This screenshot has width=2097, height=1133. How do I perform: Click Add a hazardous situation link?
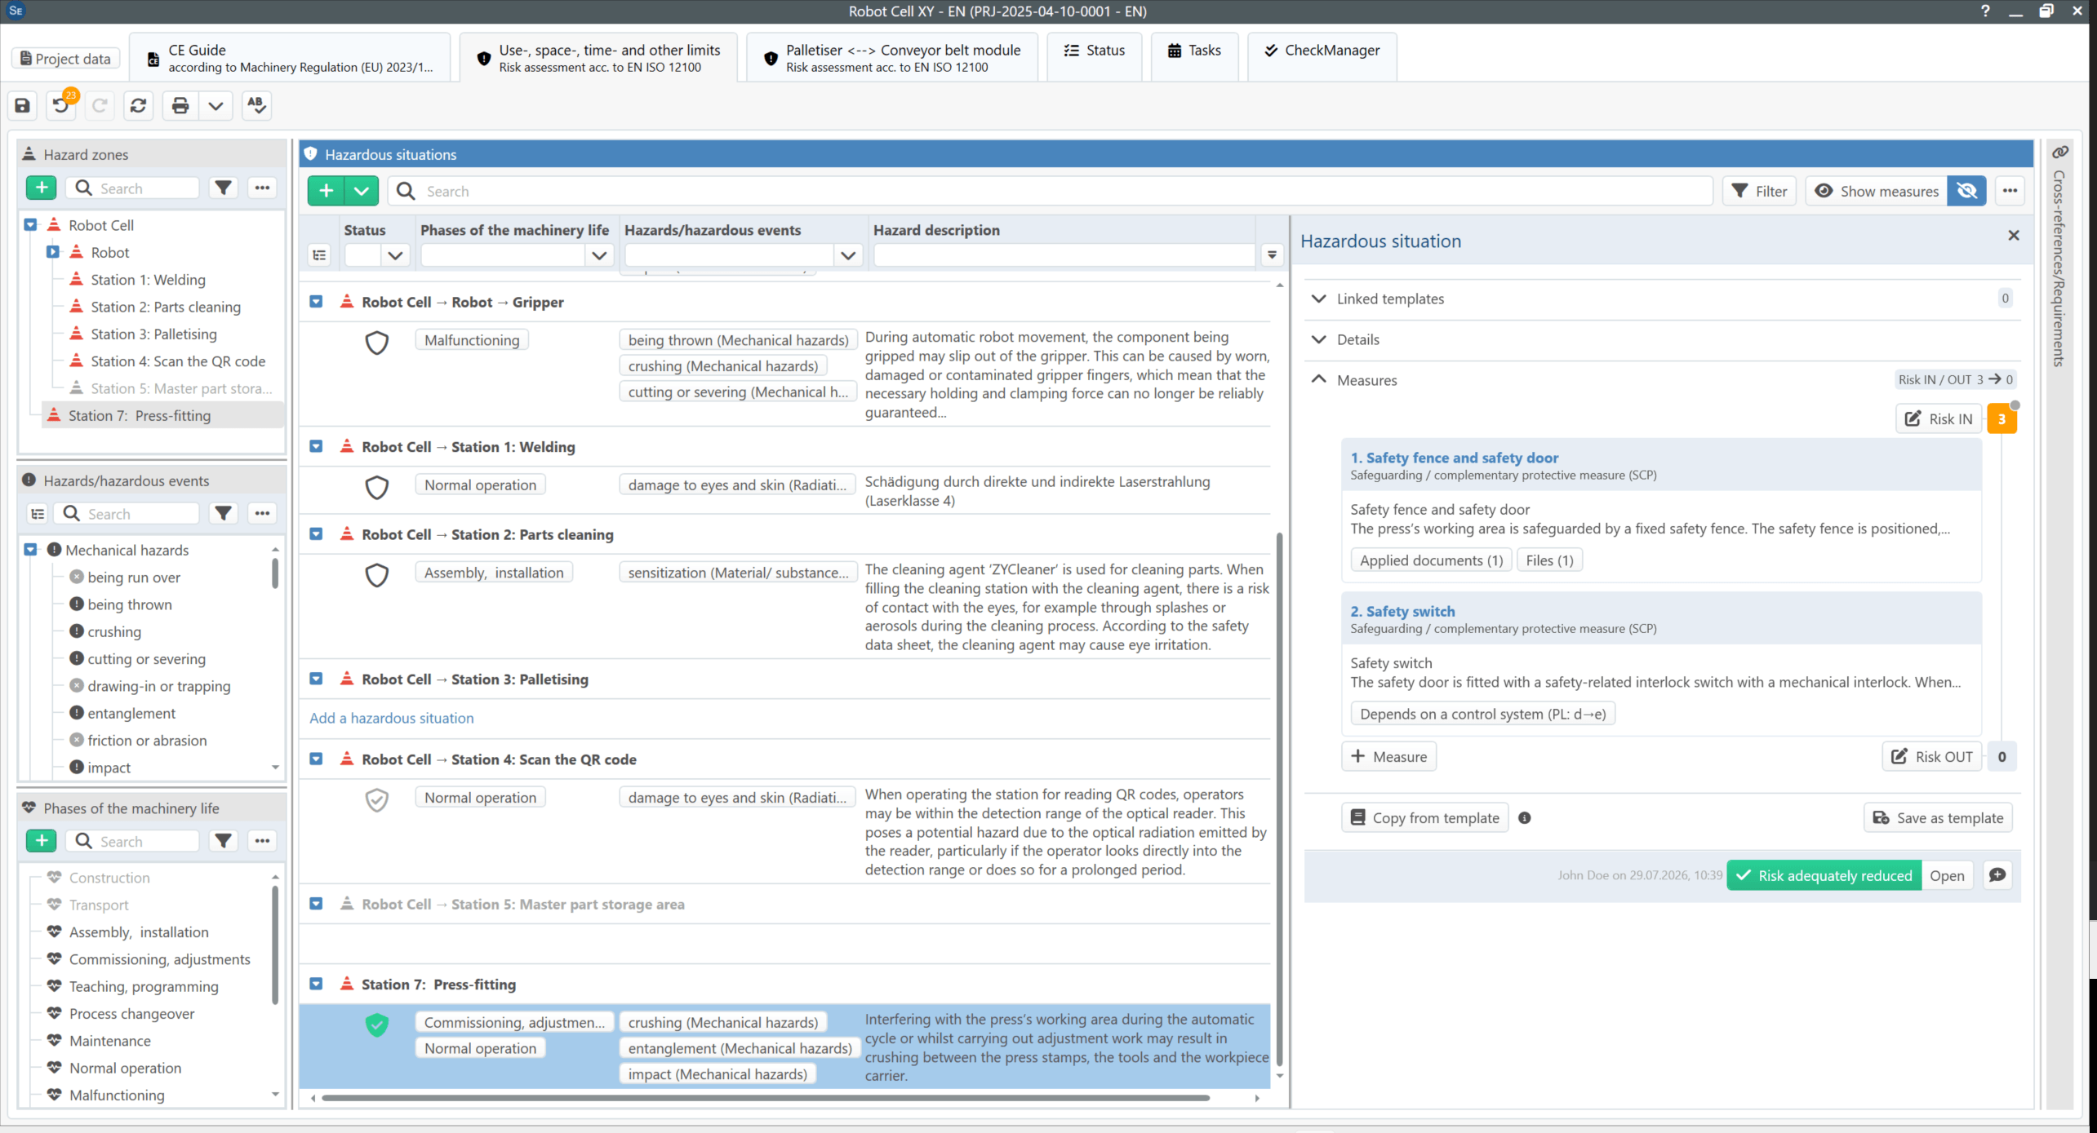(392, 718)
